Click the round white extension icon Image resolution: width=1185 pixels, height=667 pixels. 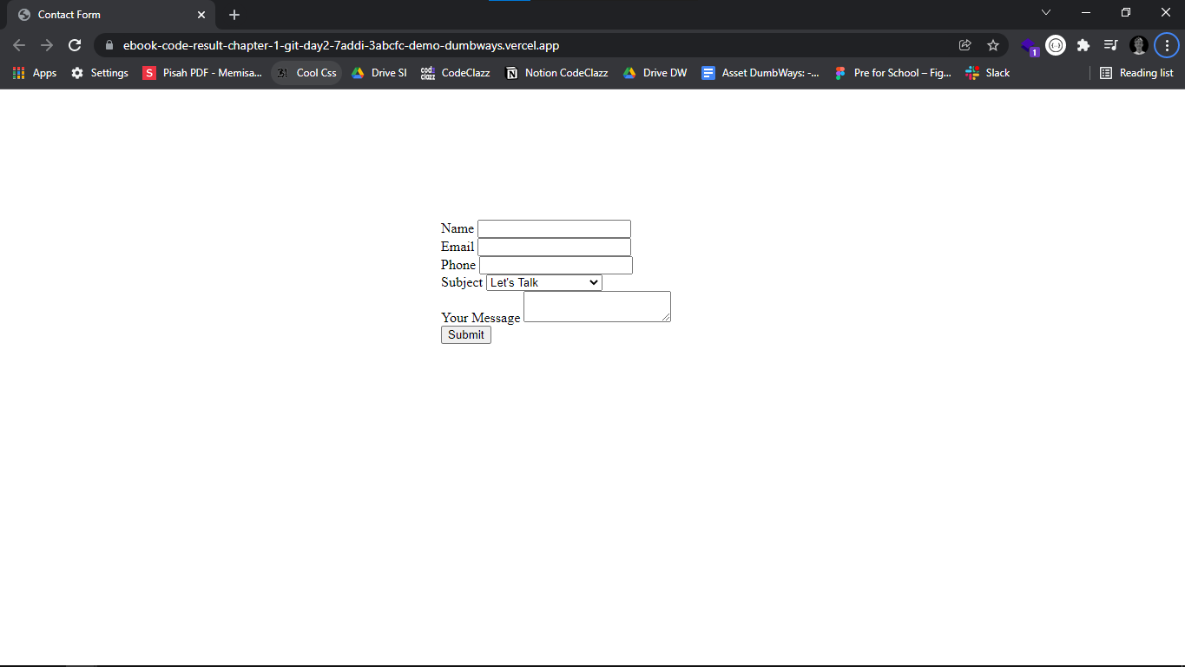point(1056,45)
